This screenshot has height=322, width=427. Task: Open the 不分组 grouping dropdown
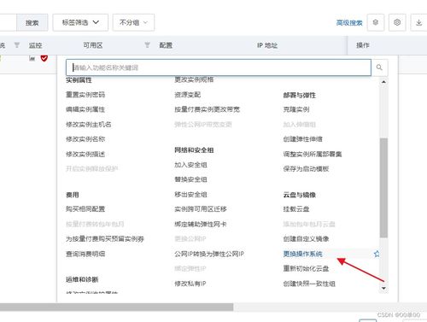pyautogui.click(x=133, y=22)
